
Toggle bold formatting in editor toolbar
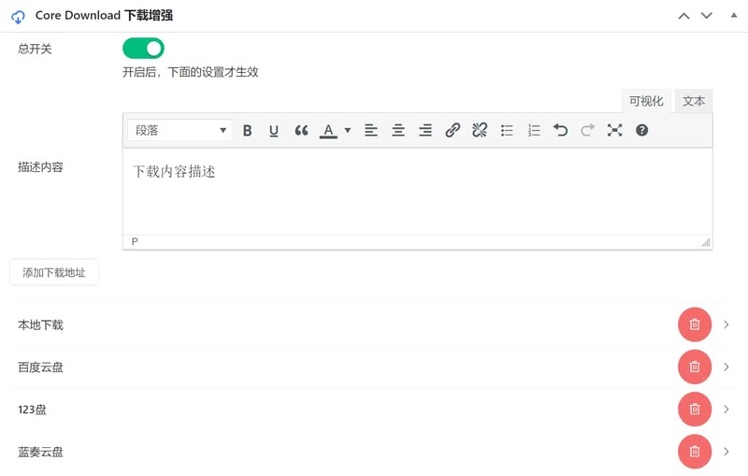click(247, 130)
